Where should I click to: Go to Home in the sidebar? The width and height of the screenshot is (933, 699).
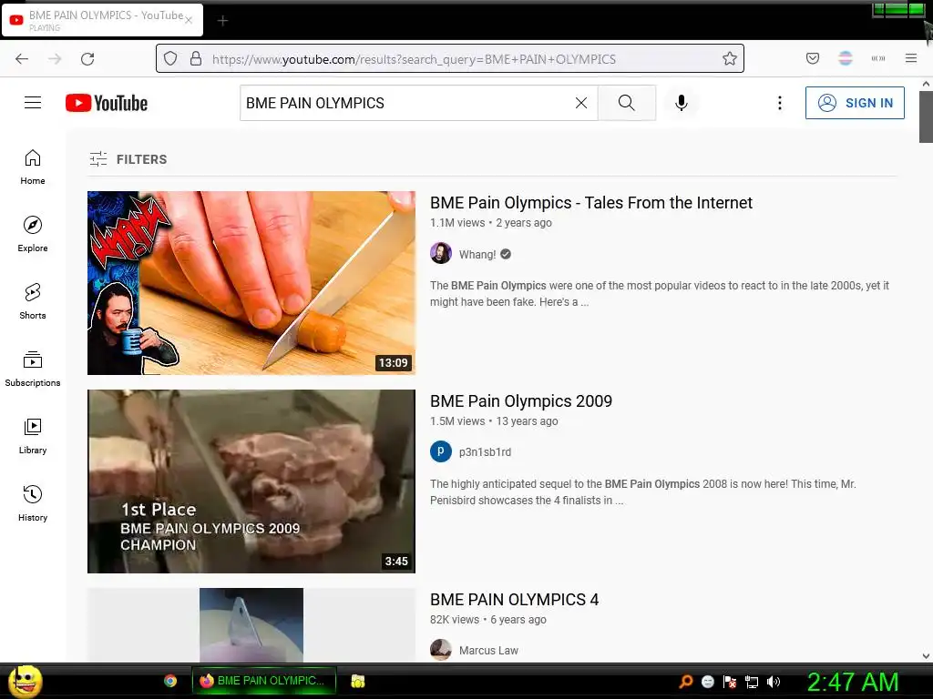pos(33,167)
